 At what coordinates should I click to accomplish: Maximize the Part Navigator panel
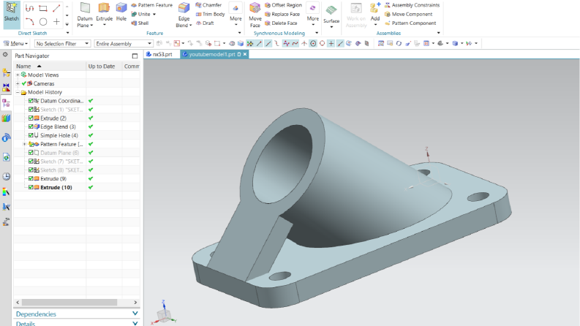[x=135, y=56]
